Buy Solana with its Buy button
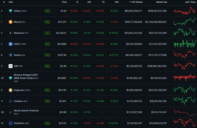This screenshot has width=197, height=128. tap(47, 55)
